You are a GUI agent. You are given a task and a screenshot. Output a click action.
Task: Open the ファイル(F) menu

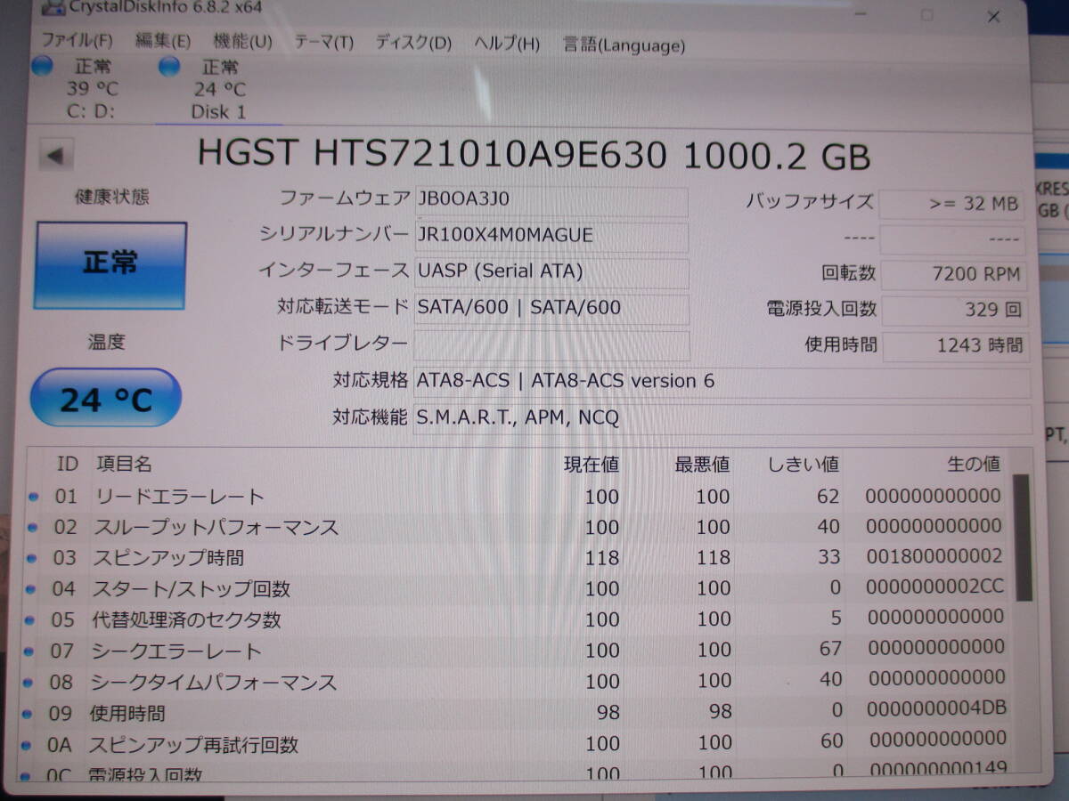coord(78,42)
